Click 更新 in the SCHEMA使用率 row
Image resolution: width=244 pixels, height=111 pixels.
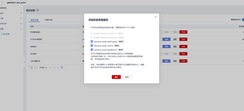tap(166, 39)
